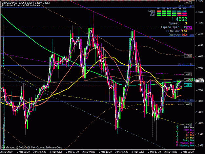
Task: Click the minutes left to bar end text
Action: pos(21,5)
